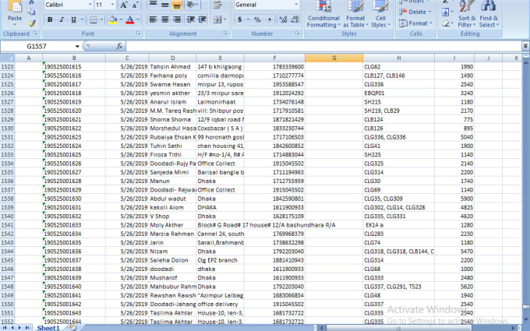Click the Copy icon in Clipboard group
Viewport: 530px width, 331px height.
pyautogui.click(x=31, y=12)
